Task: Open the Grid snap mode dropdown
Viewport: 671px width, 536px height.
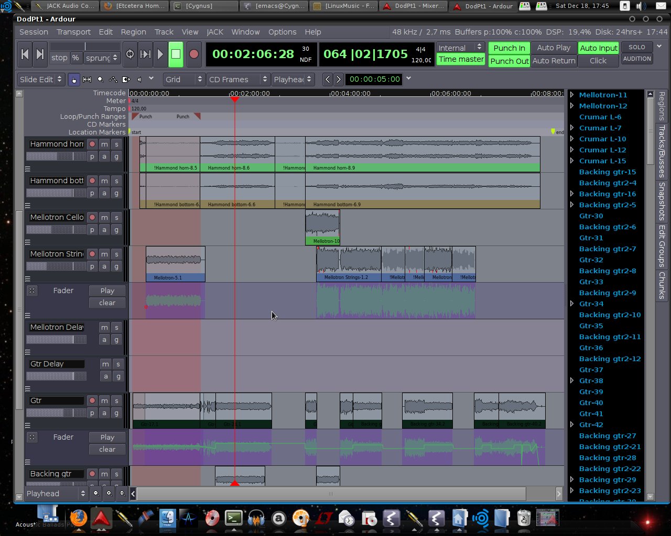Action: click(x=183, y=80)
